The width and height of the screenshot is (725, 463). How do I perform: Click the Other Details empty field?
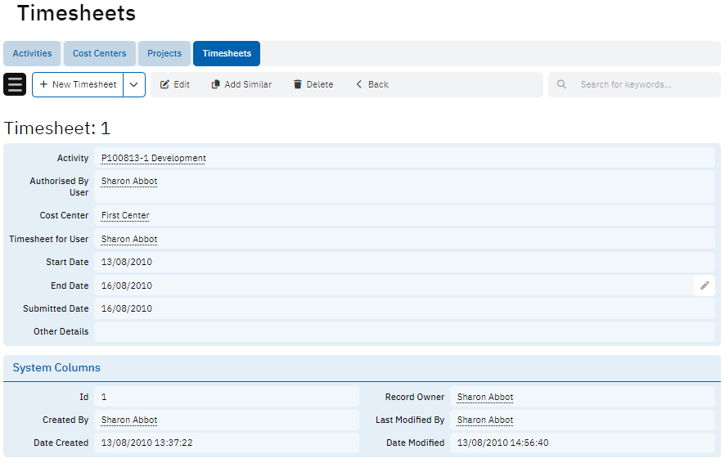(x=403, y=331)
